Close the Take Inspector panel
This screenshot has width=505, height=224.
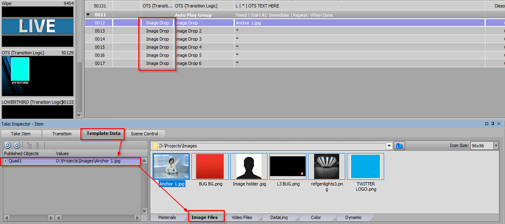click(499, 124)
